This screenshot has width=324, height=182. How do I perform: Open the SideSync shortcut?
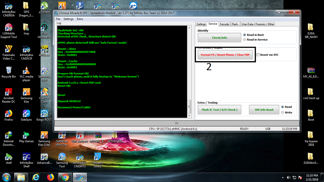[26, 115]
